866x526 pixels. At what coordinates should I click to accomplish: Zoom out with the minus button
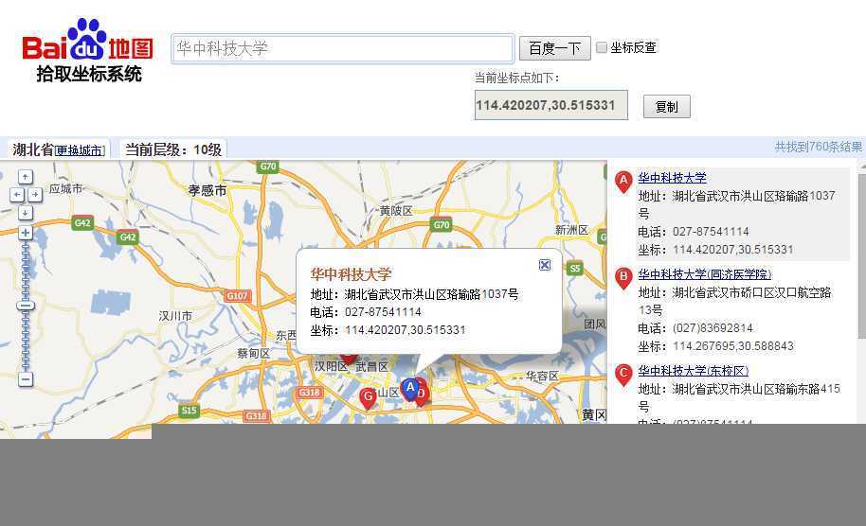pyautogui.click(x=26, y=378)
